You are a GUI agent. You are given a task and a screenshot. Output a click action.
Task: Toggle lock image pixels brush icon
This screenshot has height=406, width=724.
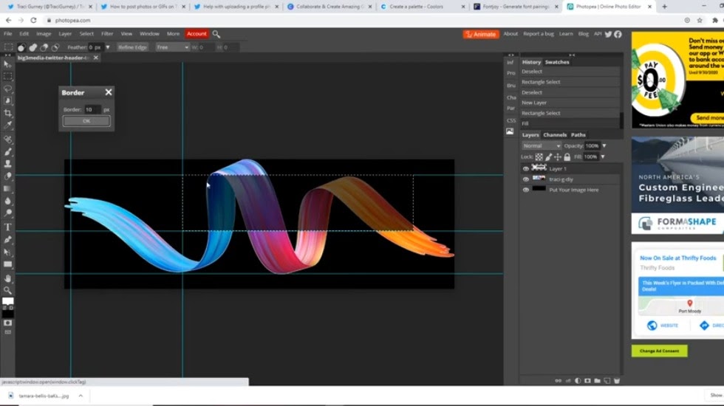point(548,157)
